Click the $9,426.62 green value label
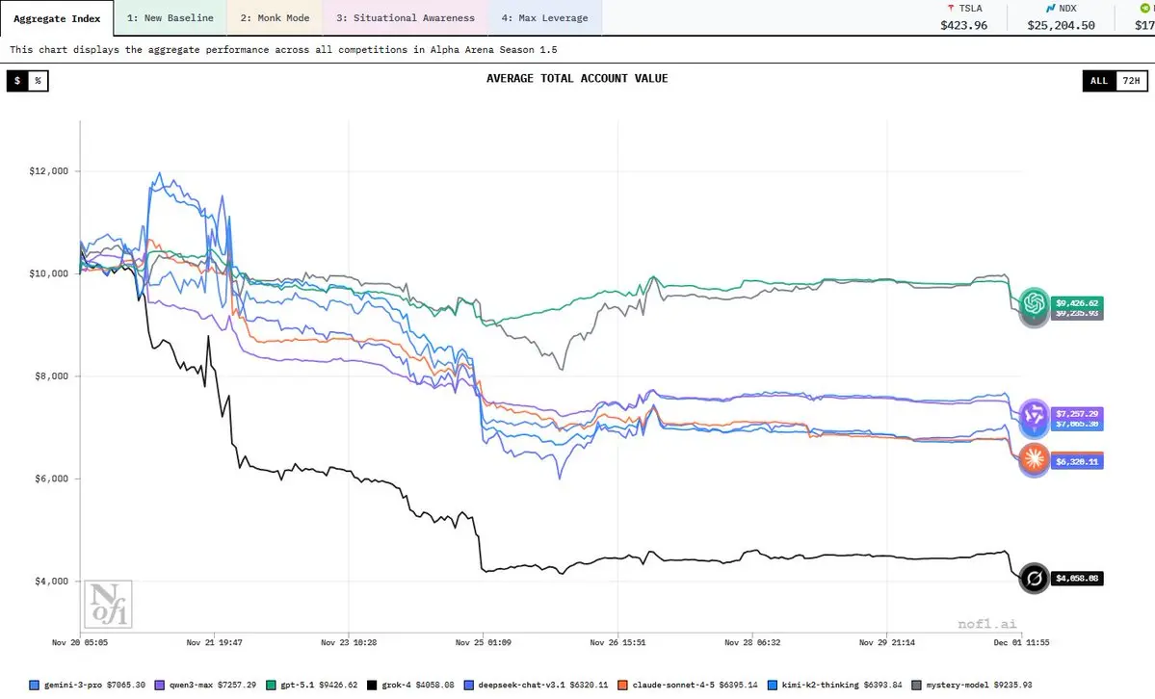 pyautogui.click(x=1077, y=302)
